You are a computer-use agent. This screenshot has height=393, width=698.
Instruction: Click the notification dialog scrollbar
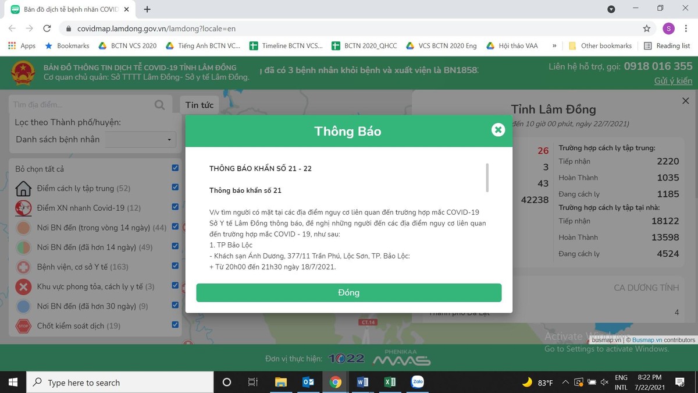pyautogui.click(x=487, y=178)
